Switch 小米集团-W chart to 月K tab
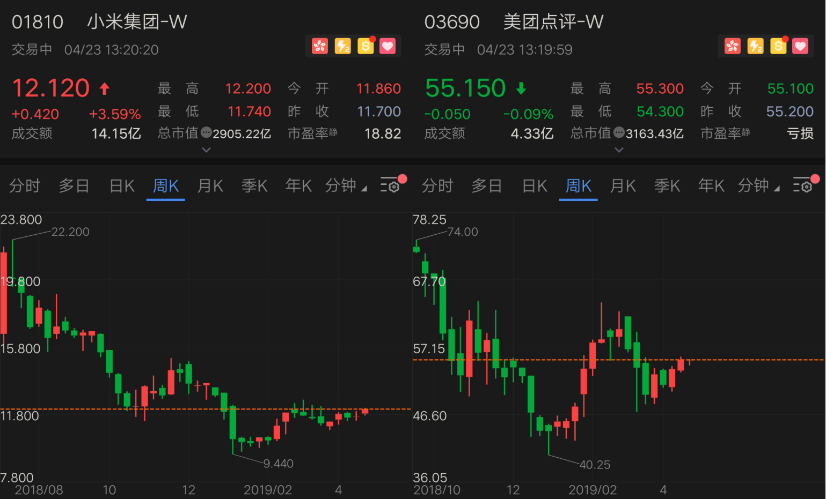This screenshot has width=826, height=499. (x=210, y=186)
